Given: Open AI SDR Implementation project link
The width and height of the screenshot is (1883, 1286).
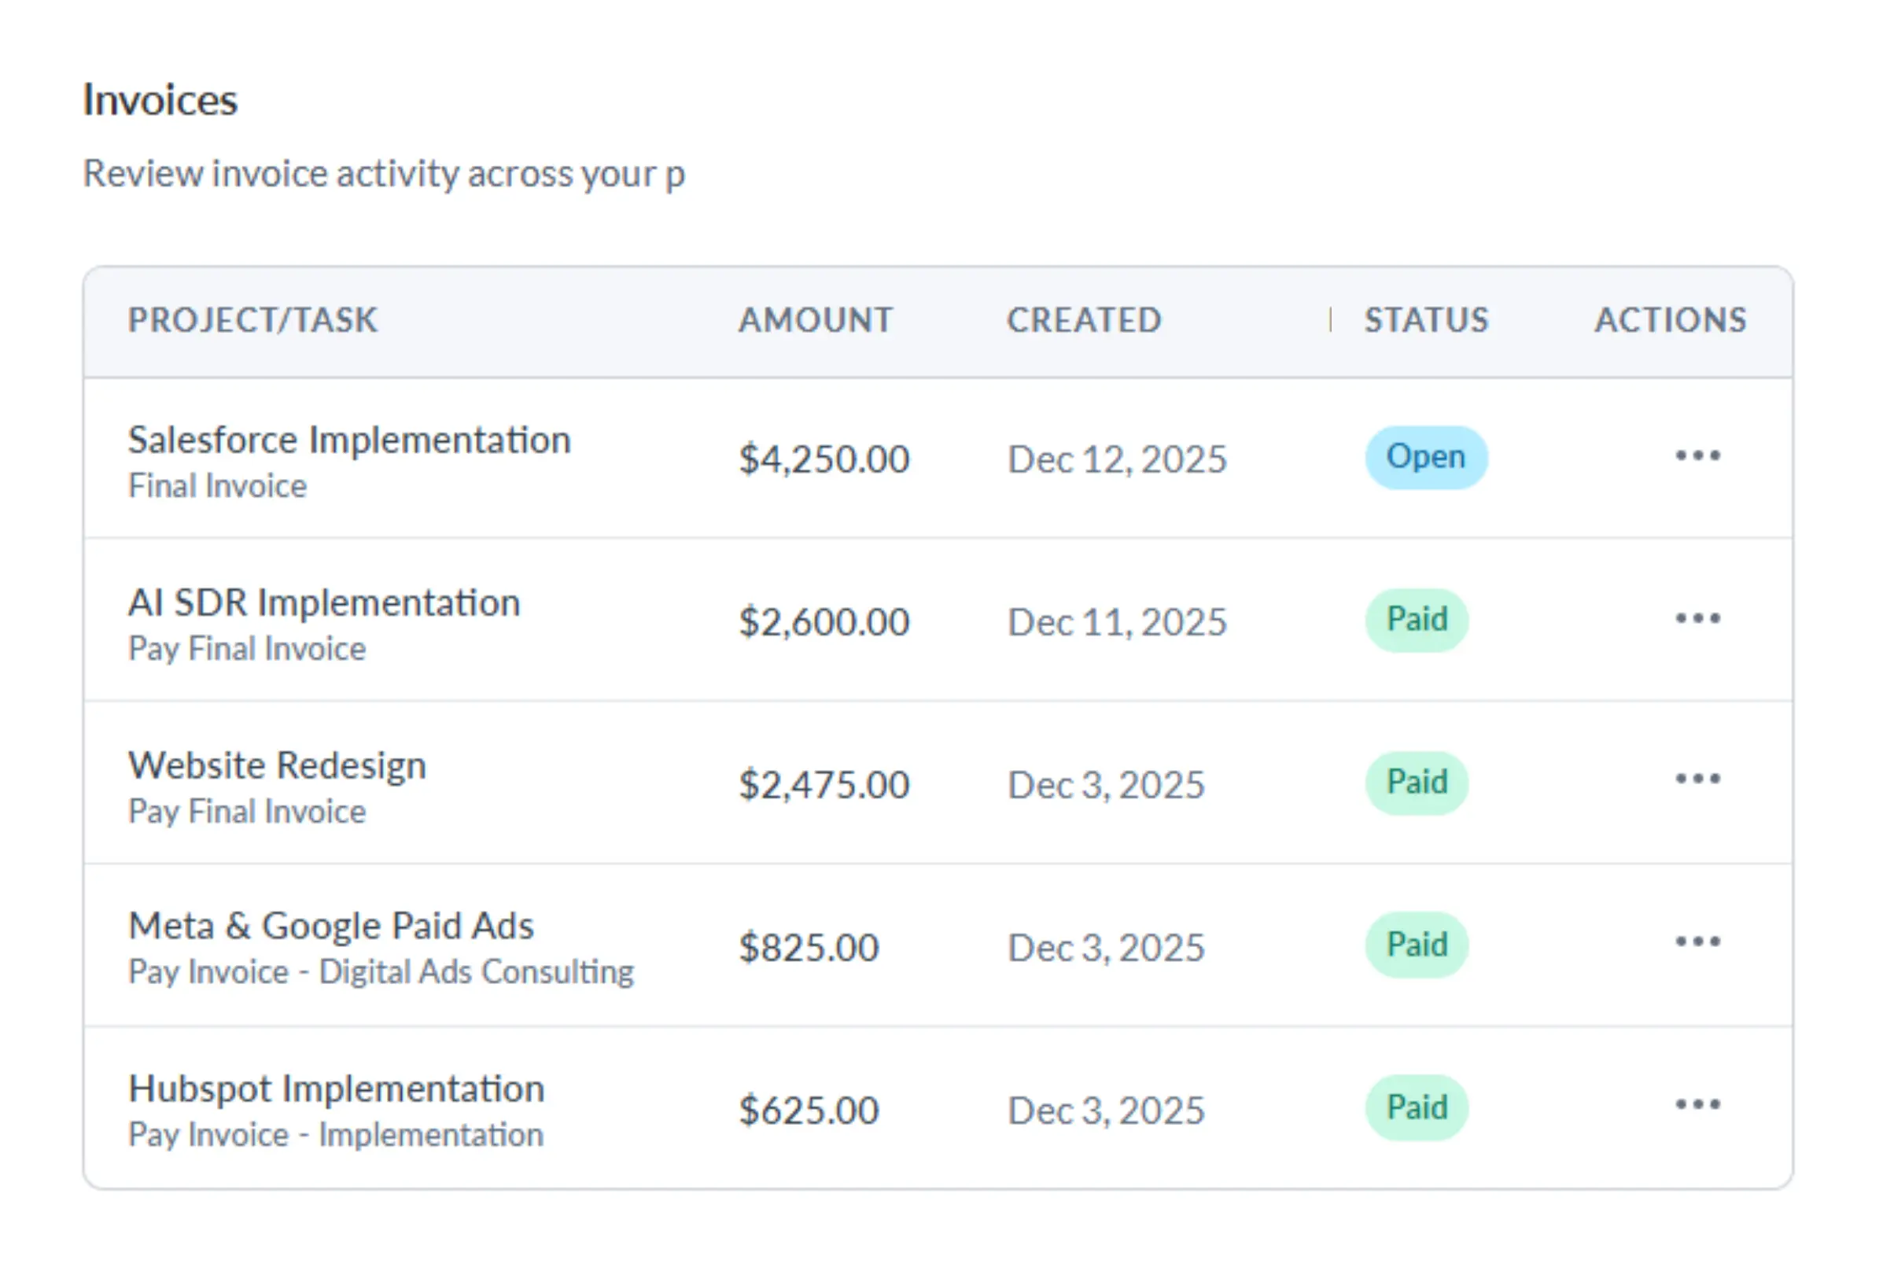Looking at the screenshot, I should click(323, 604).
